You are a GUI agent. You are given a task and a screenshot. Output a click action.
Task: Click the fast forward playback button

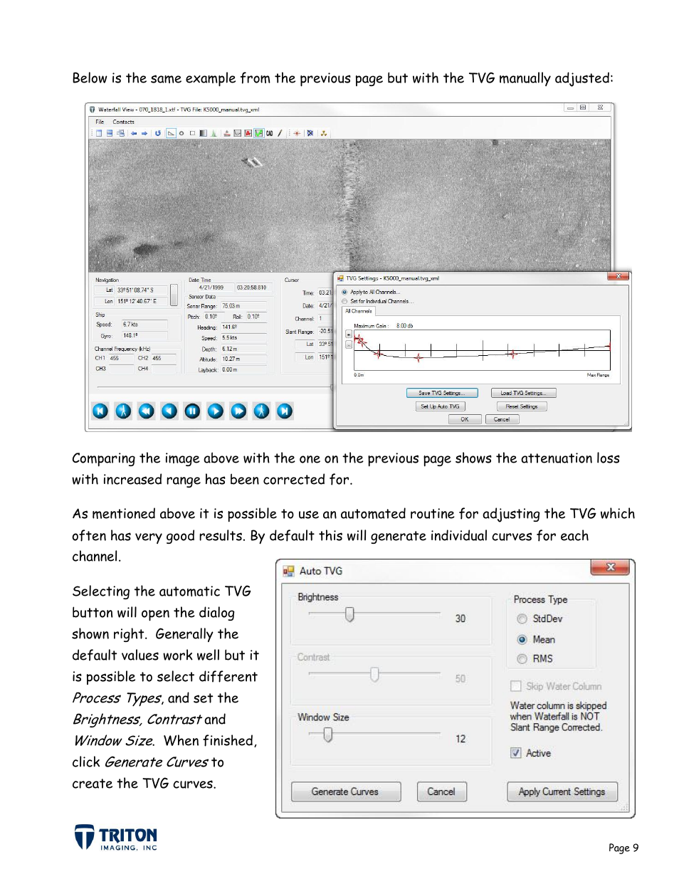coord(238,411)
